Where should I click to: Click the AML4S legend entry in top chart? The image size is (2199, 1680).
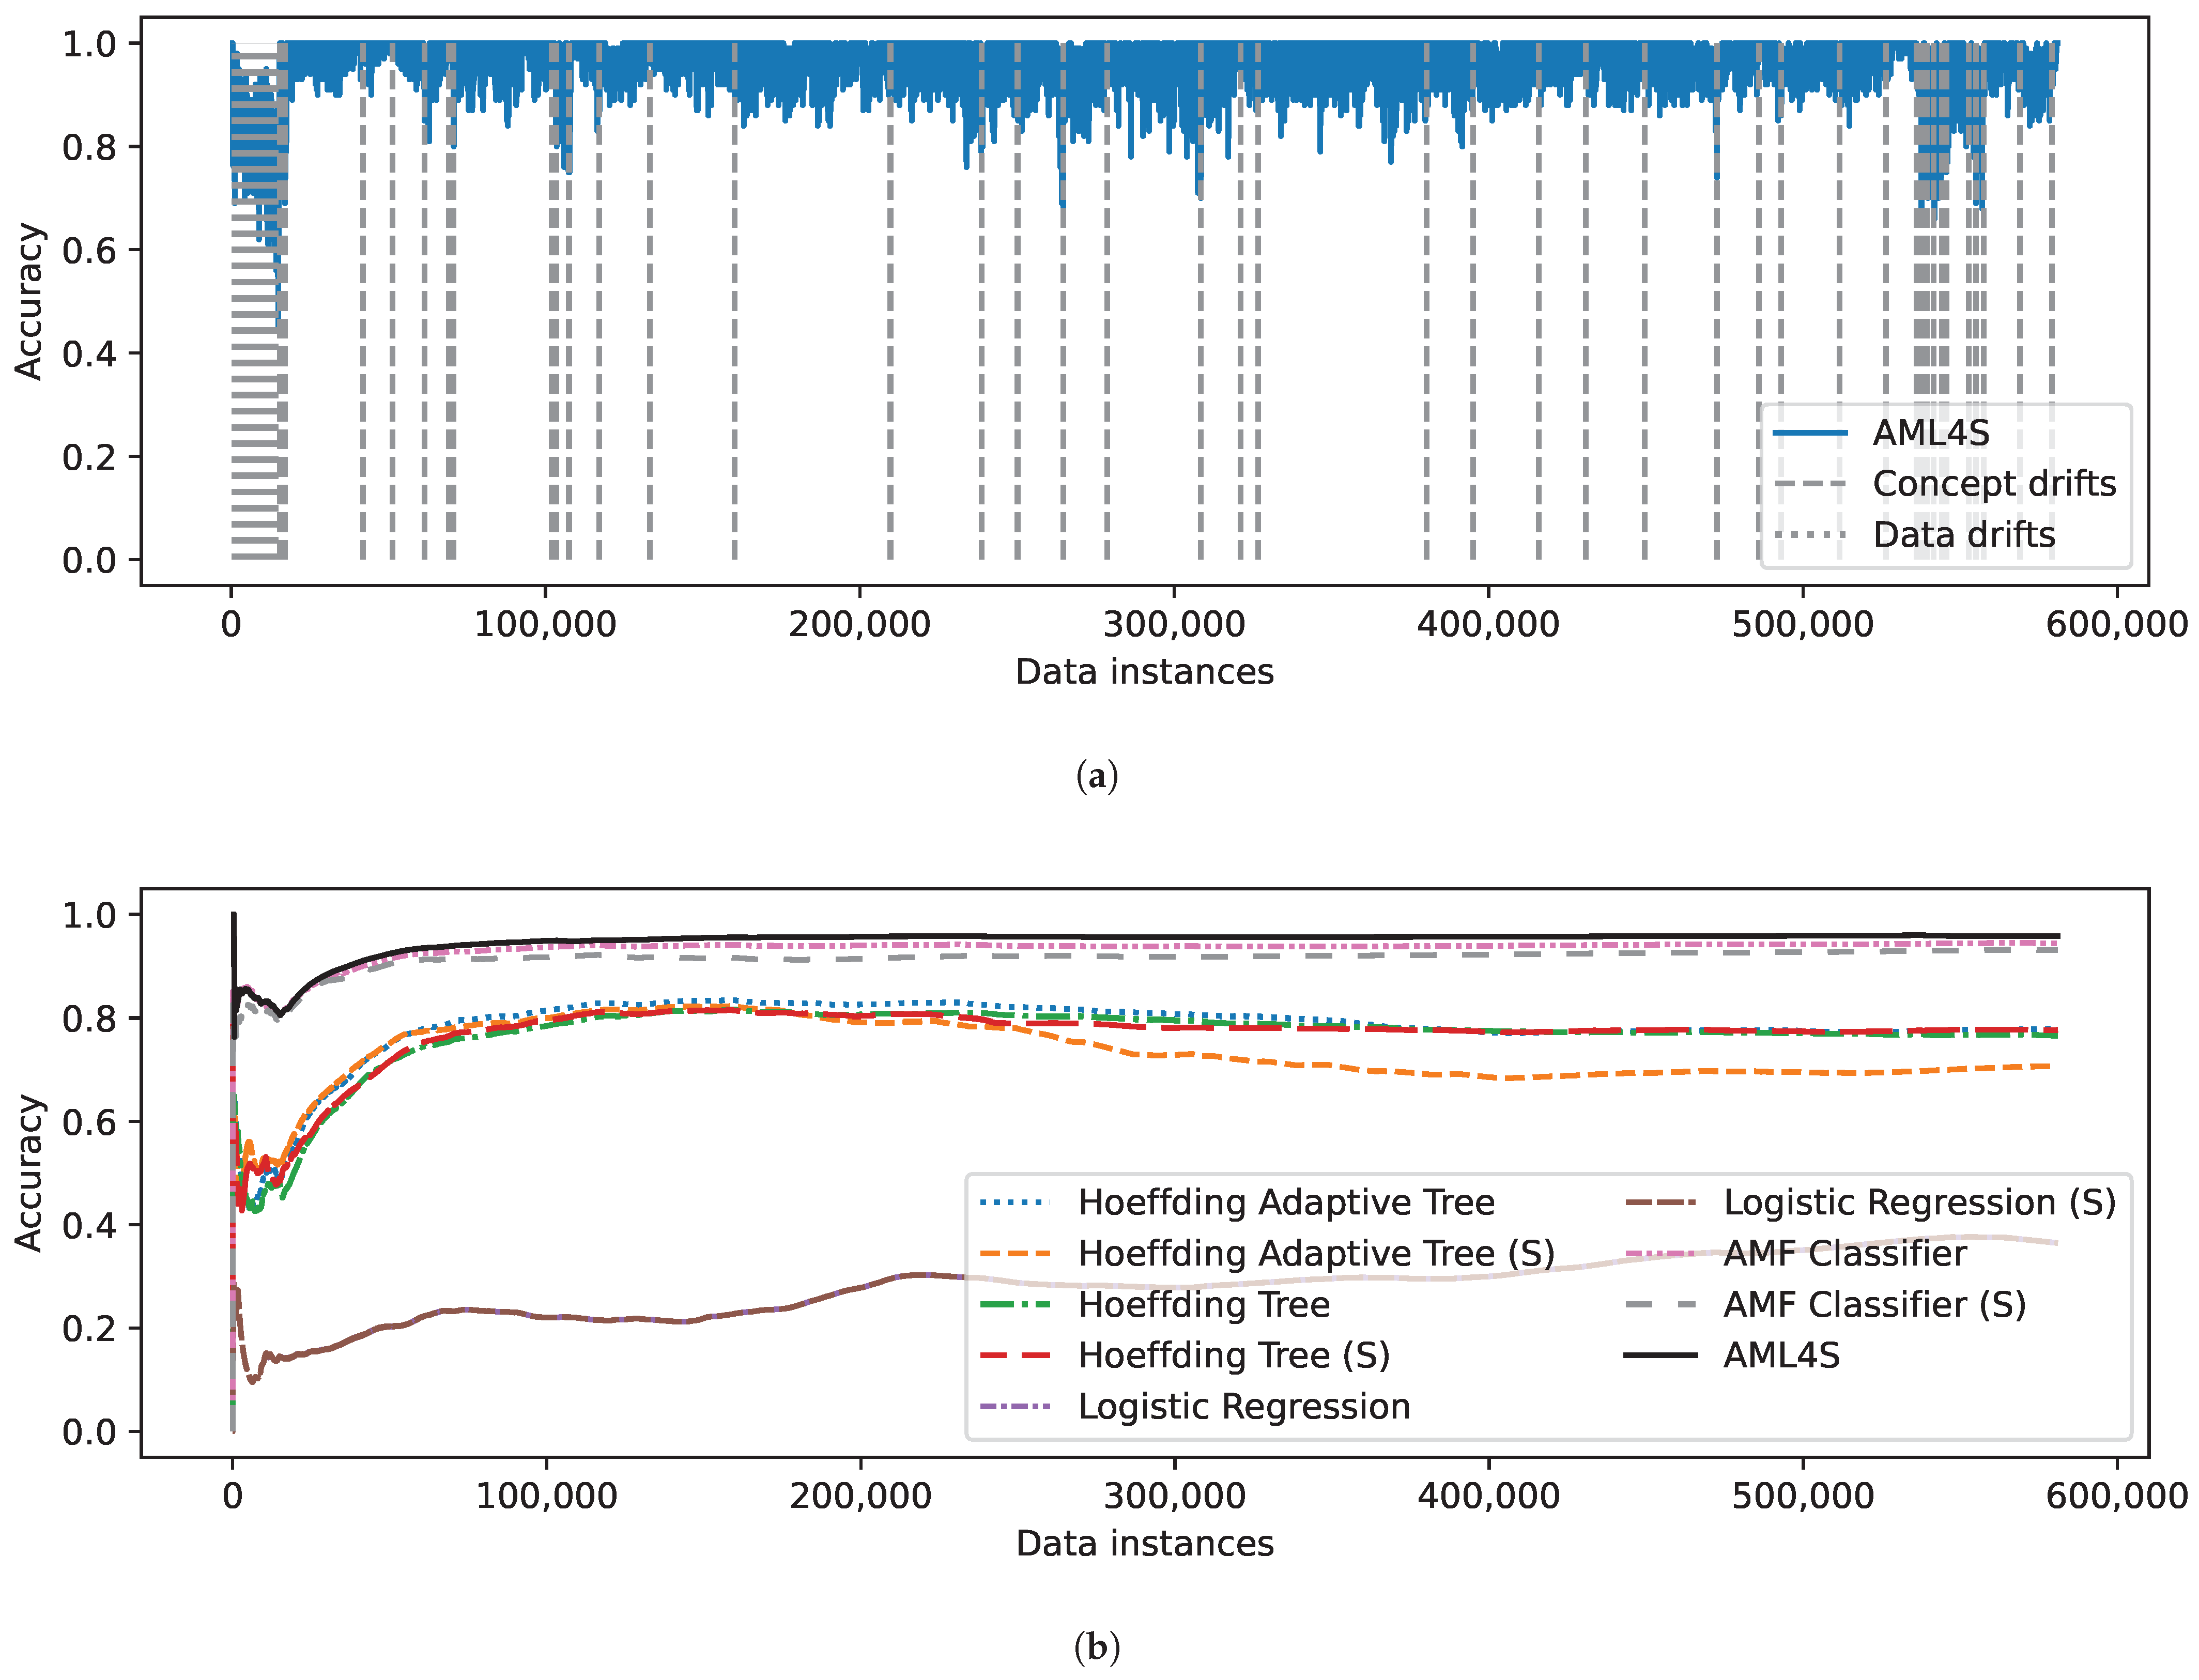coord(1930,433)
